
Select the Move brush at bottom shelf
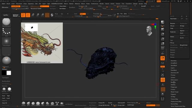coord(28,103)
